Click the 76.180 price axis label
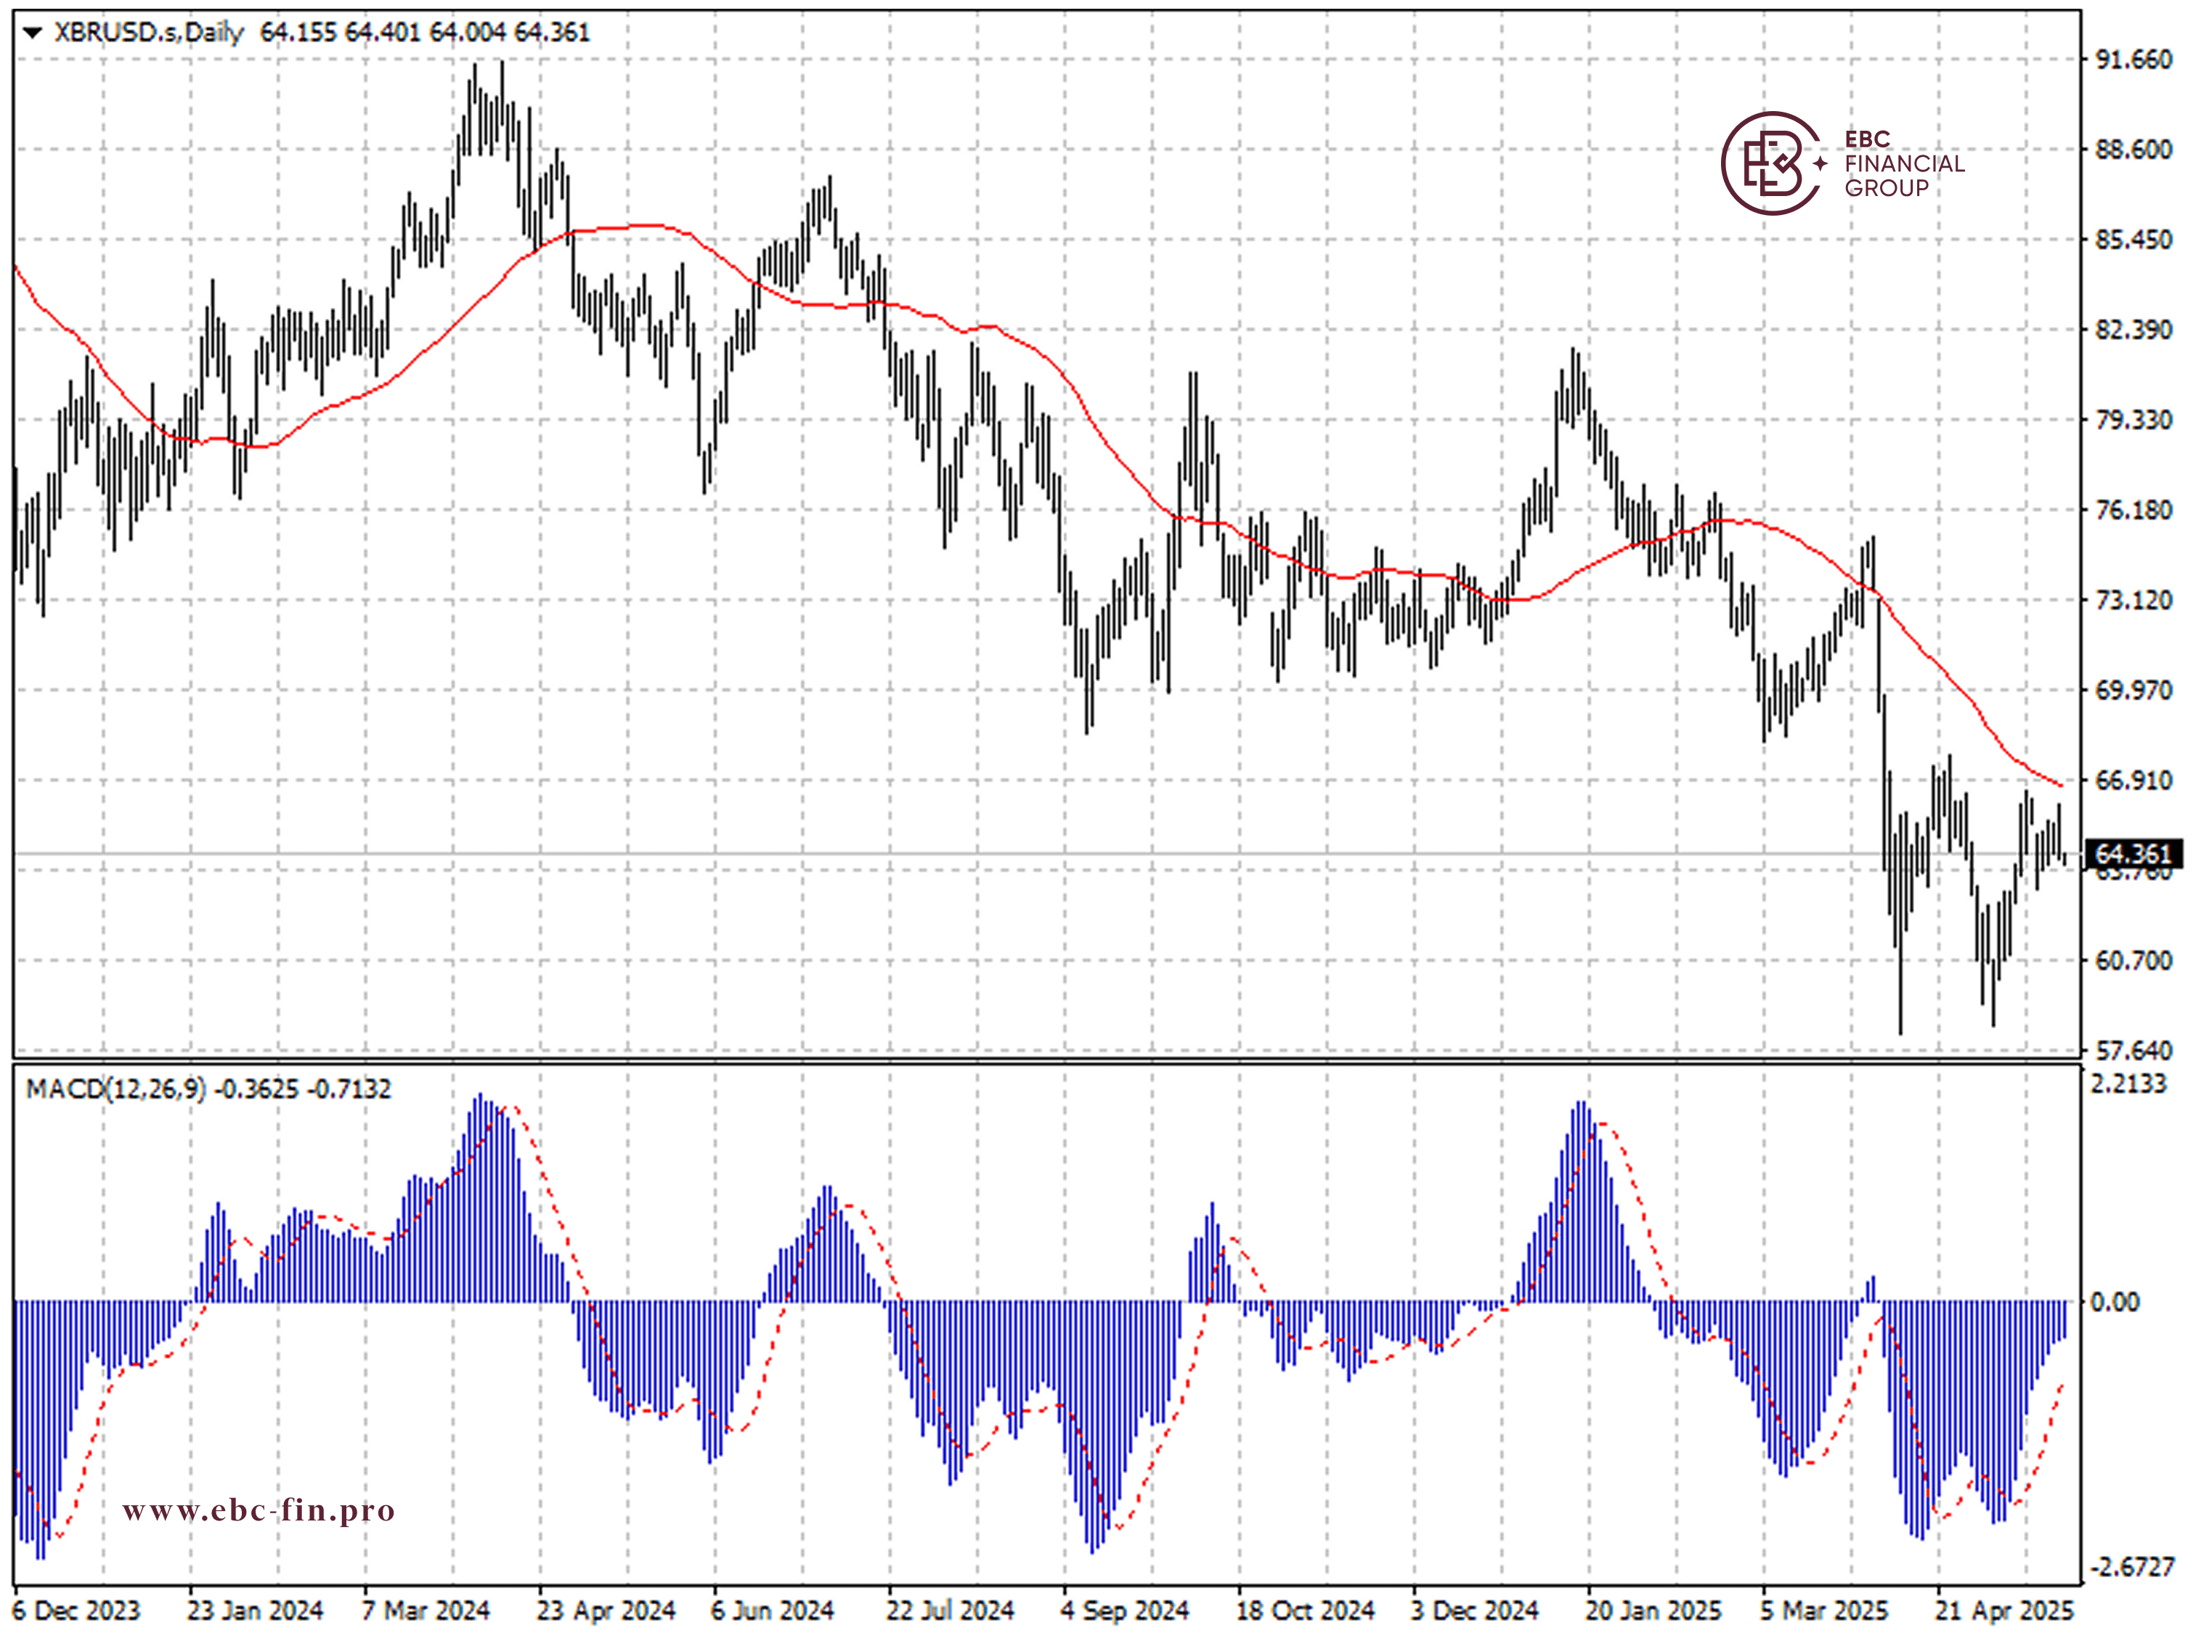The width and height of the screenshot is (2209, 1649). [2133, 510]
